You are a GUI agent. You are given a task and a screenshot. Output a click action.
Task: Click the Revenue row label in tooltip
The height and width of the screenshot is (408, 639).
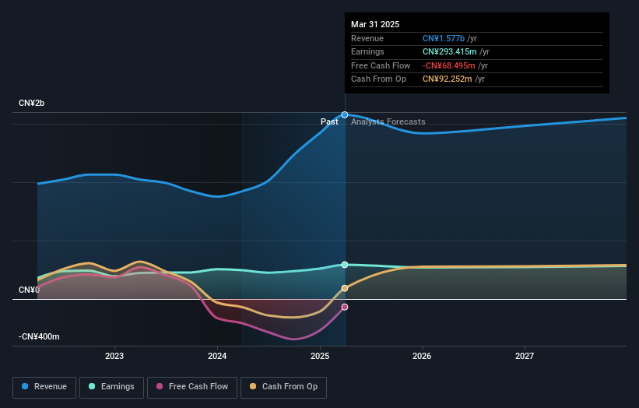[367, 38]
